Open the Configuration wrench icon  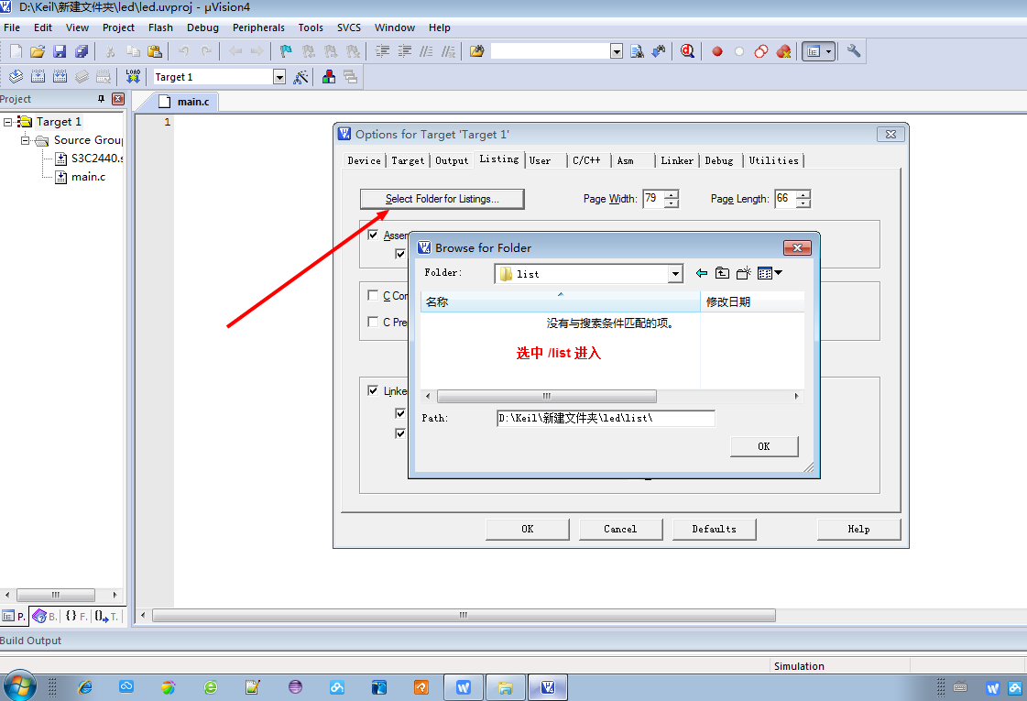pyautogui.click(x=854, y=51)
